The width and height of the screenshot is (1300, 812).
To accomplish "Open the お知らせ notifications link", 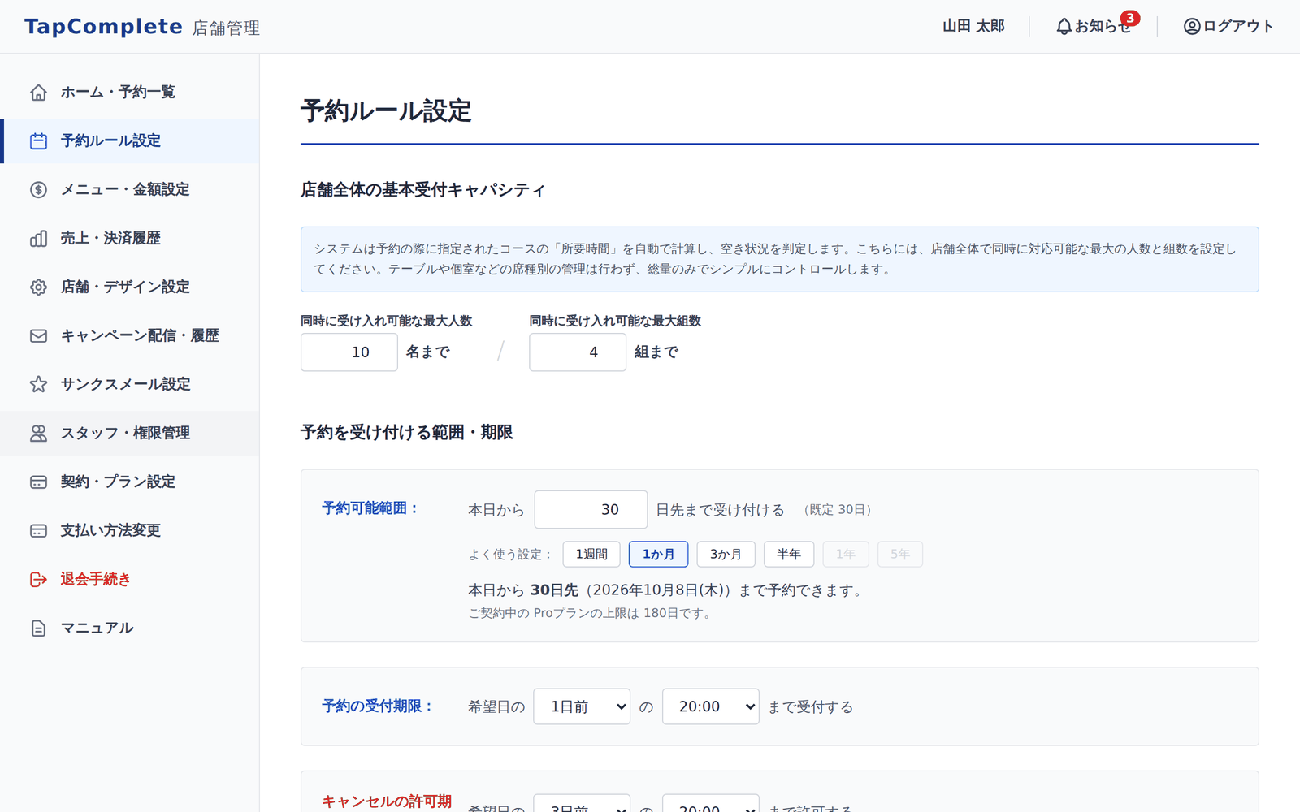I will 1094,26.
